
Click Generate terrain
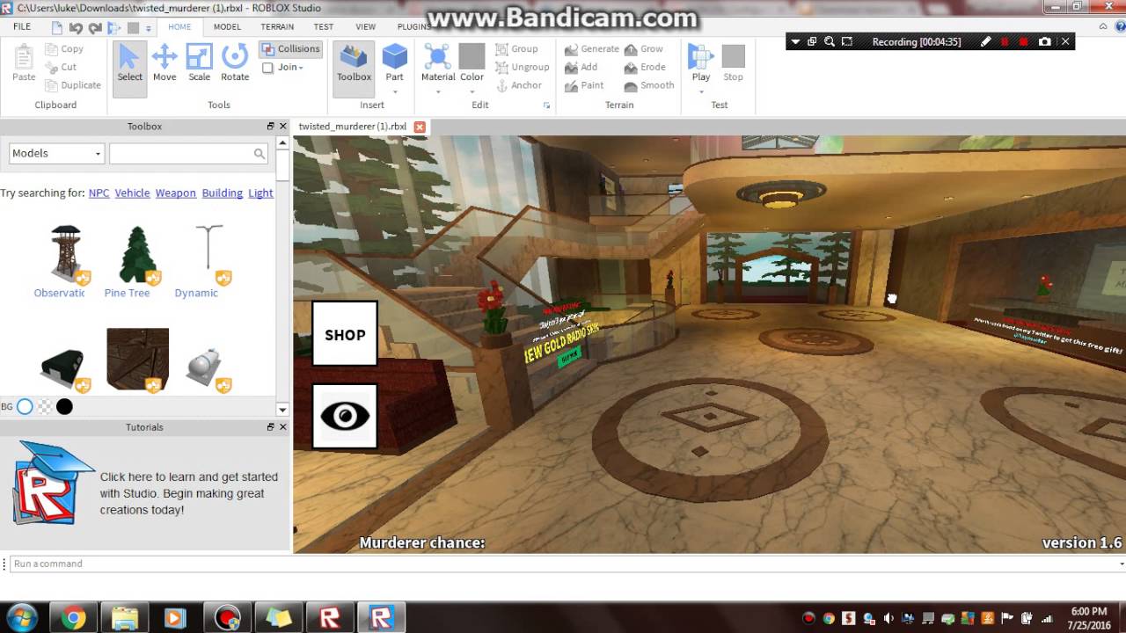(x=592, y=49)
